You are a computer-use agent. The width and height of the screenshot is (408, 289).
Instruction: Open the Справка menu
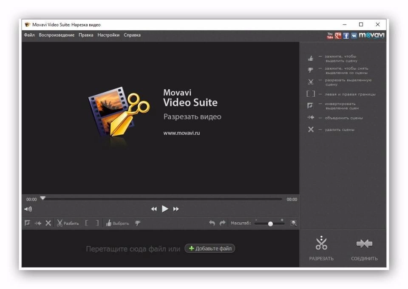pyautogui.click(x=132, y=35)
